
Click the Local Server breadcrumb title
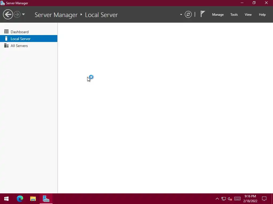pyautogui.click(x=101, y=15)
